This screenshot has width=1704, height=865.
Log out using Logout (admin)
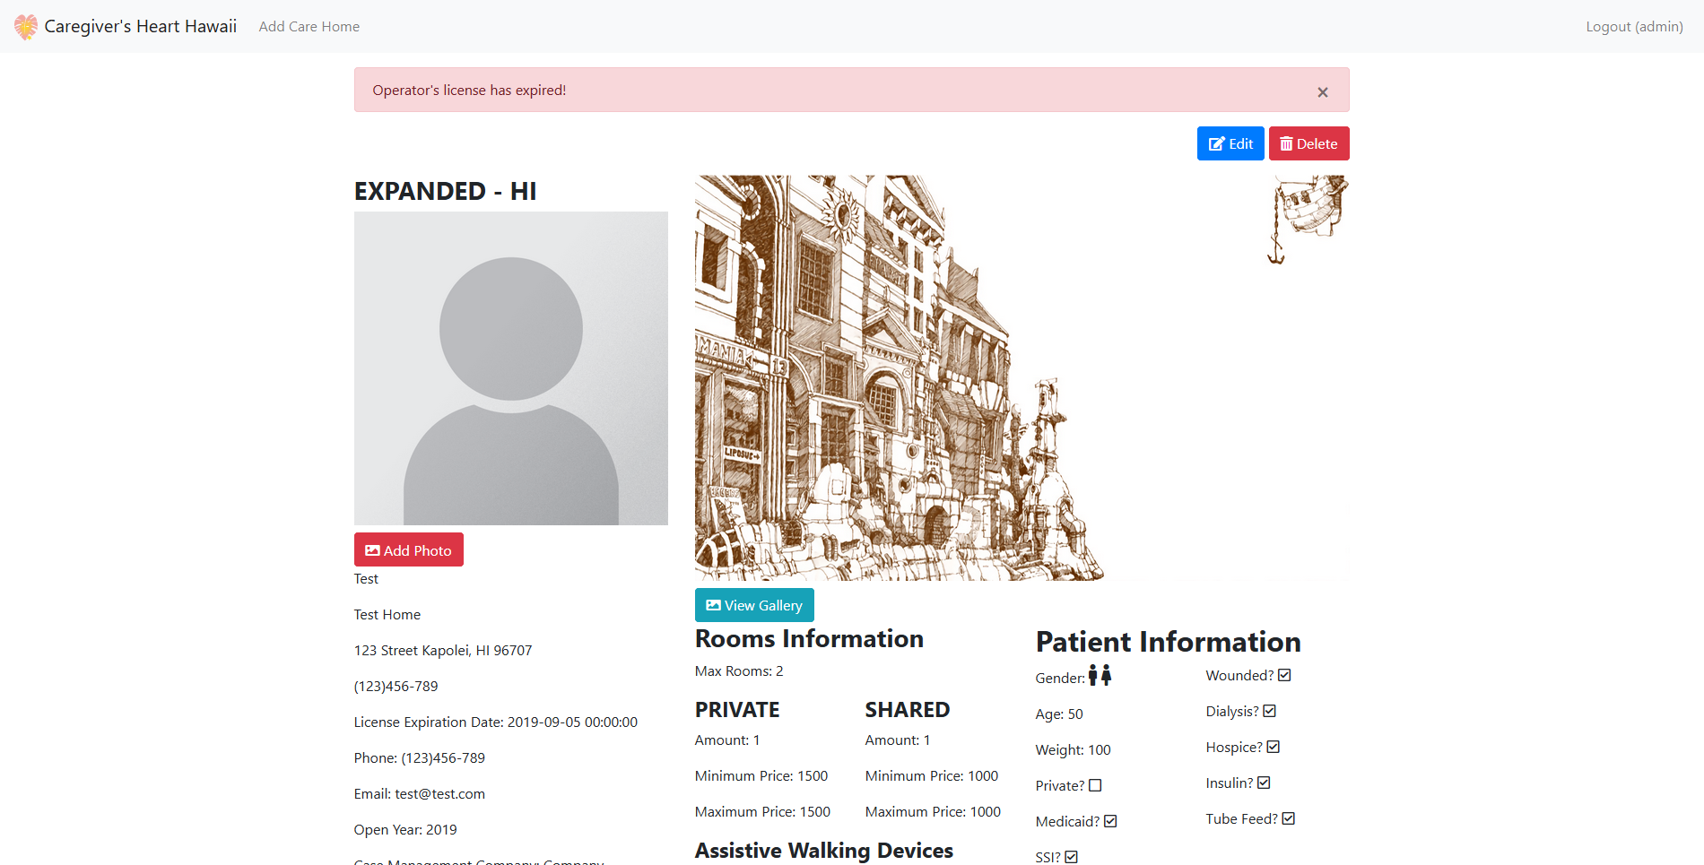[x=1634, y=27]
